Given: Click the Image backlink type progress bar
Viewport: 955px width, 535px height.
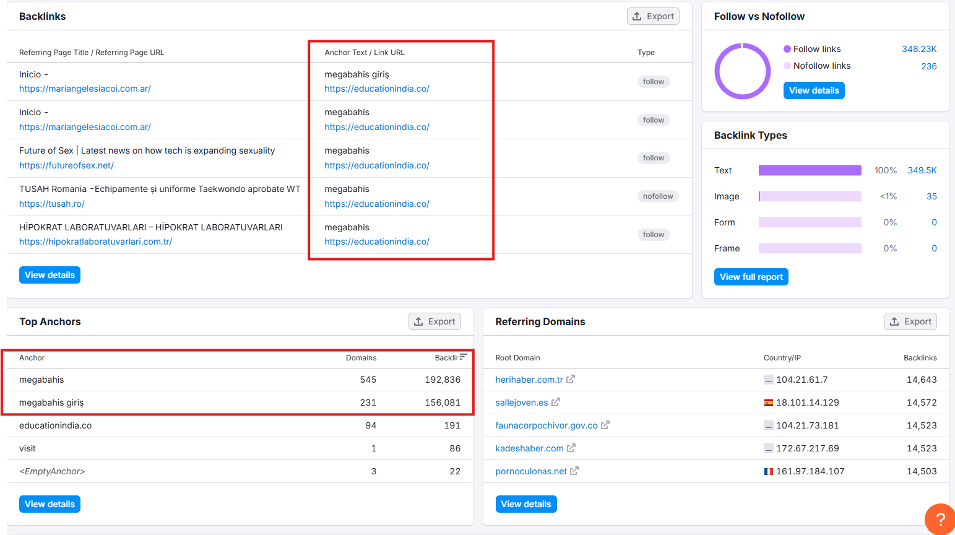Looking at the screenshot, I should click(810, 196).
